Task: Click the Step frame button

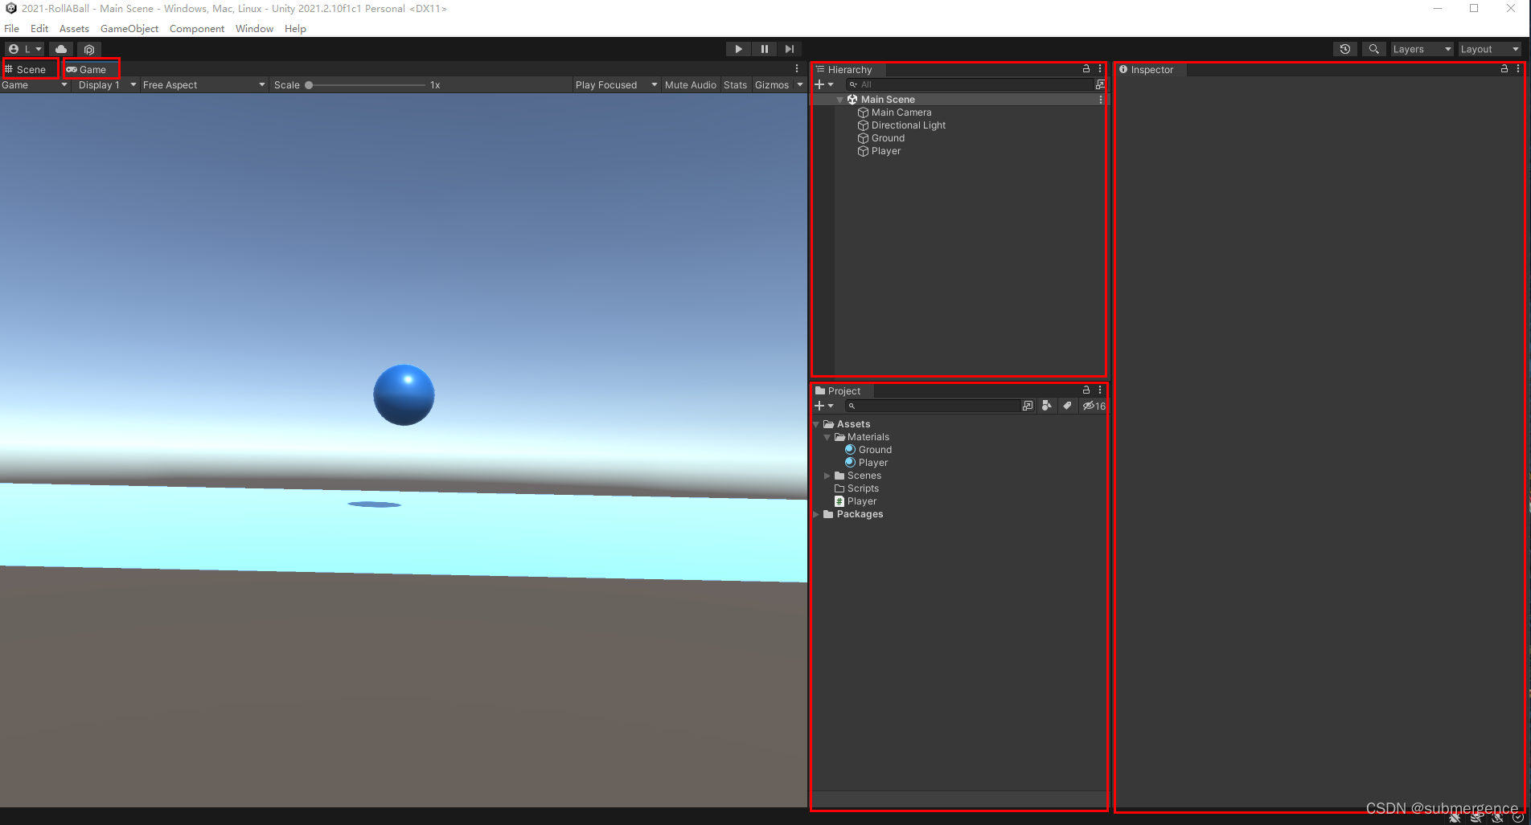Action: (x=790, y=48)
